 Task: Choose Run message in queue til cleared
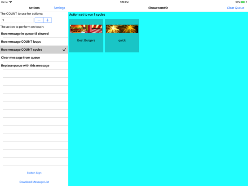tap(34, 34)
